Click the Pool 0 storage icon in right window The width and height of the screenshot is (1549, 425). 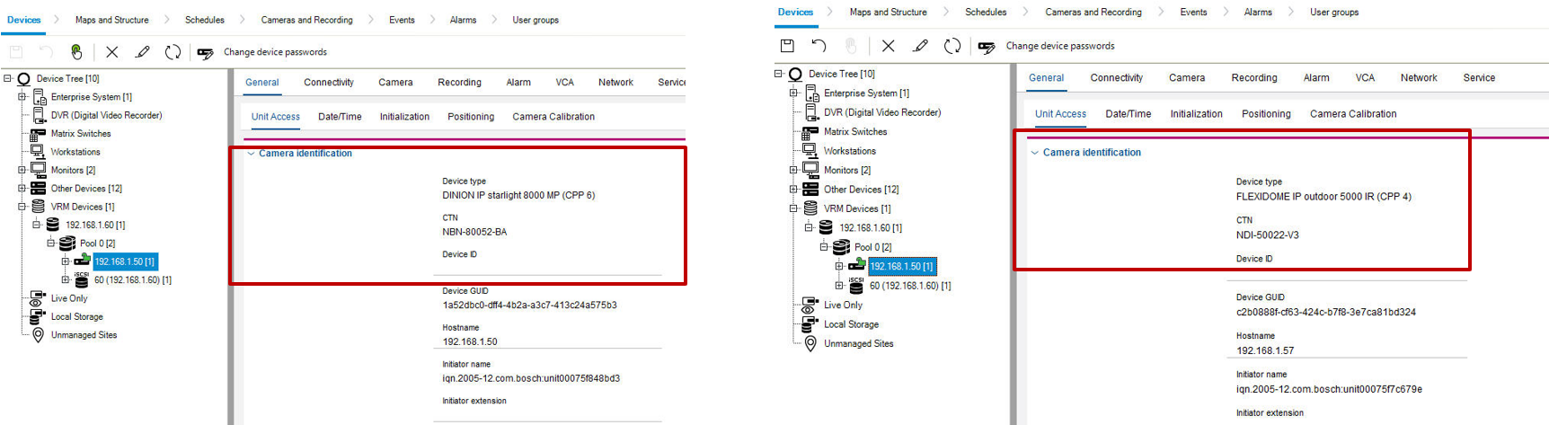pyautogui.click(x=841, y=247)
